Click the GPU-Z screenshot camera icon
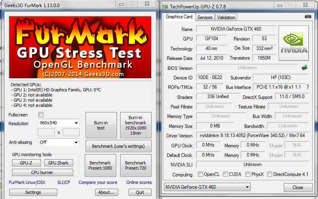The width and height of the screenshot is (318, 199). click(x=308, y=16)
